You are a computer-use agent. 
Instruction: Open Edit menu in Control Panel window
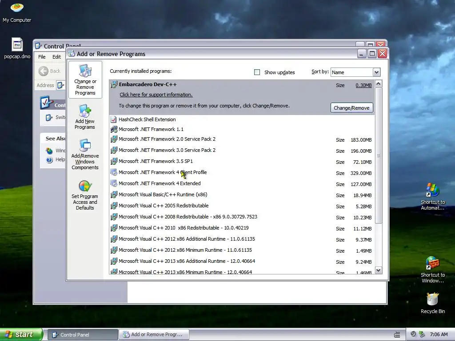(x=56, y=57)
